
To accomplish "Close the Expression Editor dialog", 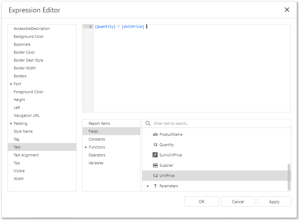I will (x=287, y=10).
